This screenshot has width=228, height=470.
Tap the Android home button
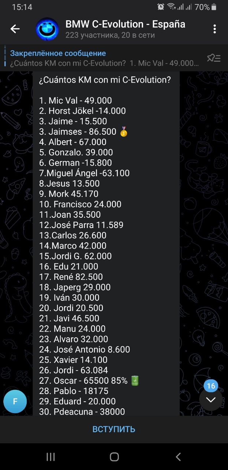pos(114,456)
